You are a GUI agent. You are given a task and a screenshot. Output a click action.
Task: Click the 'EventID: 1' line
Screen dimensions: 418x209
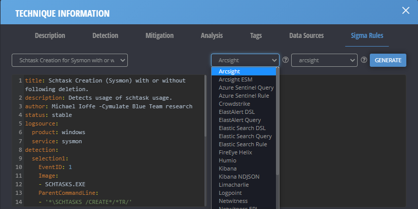55,167
